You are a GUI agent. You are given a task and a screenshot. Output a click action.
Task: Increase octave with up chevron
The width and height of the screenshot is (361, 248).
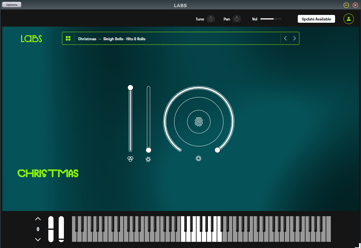38,219
